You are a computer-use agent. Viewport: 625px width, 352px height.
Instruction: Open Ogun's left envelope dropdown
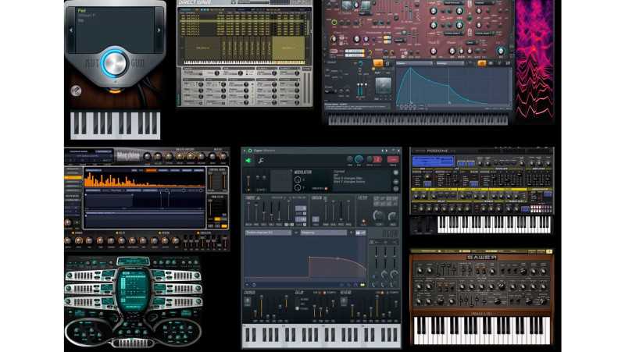(x=268, y=233)
